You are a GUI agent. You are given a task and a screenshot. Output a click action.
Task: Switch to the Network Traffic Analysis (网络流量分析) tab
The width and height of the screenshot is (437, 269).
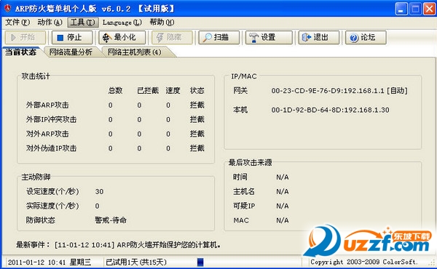click(71, 52)
